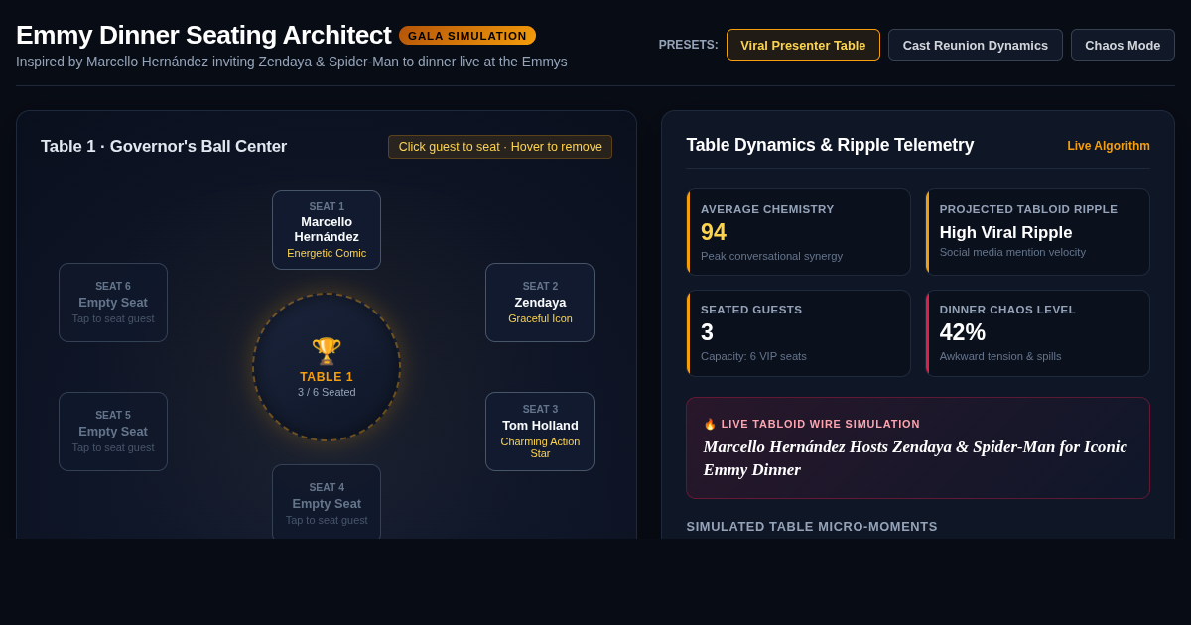Click the trophy icon at Table 1 center
Screen dimensions: 1191x625
click(x=327, y=351)
